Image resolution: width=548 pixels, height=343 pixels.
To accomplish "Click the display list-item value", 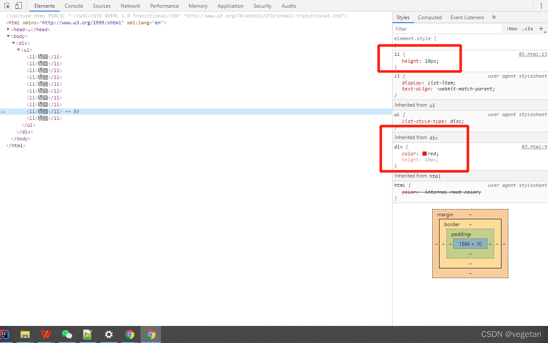I will pos(441,83).
